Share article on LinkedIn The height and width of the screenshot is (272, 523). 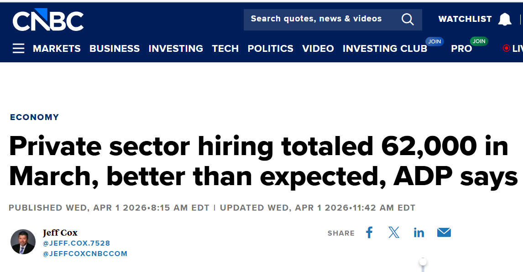[418, 233]
